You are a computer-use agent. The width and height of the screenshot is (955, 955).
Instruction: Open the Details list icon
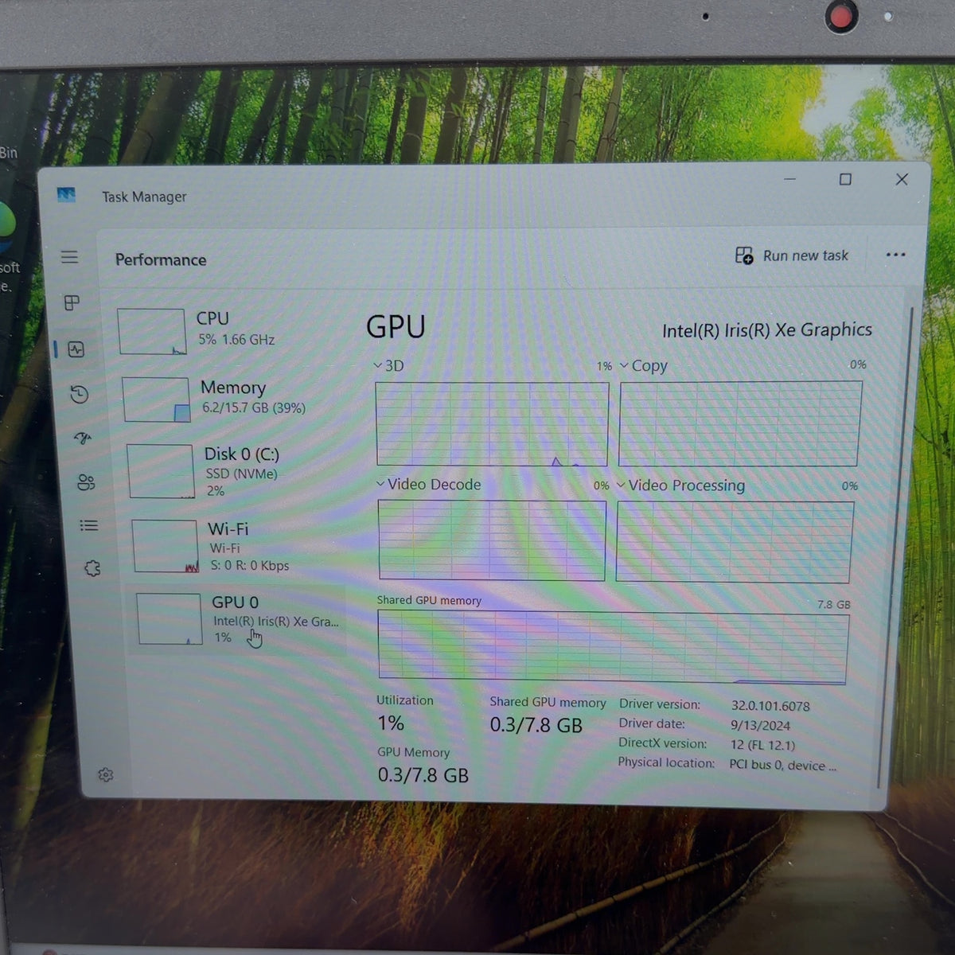(89, 525)
